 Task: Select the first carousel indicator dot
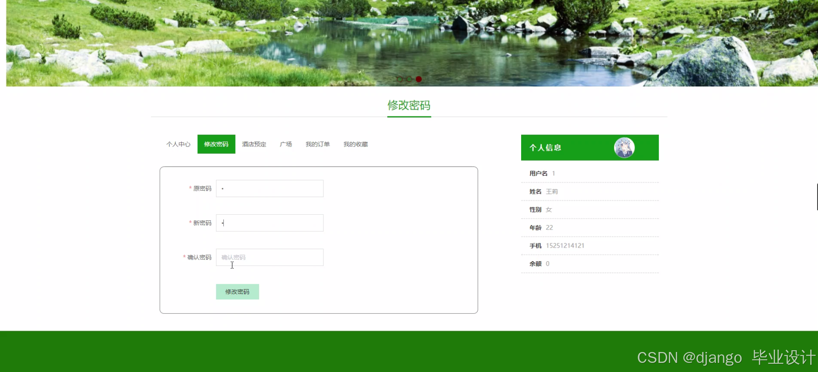pyautogui.click(x=399, y=79)
